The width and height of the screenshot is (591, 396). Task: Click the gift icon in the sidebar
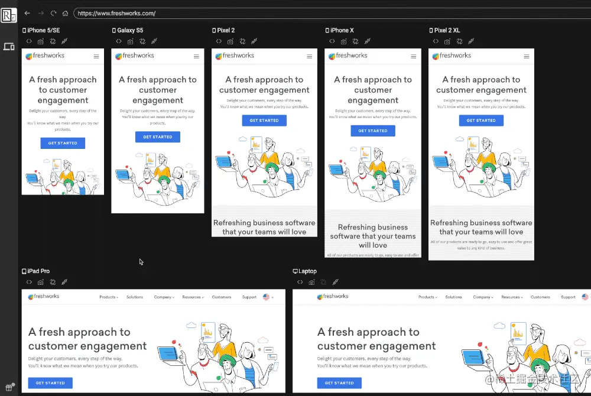9,387
